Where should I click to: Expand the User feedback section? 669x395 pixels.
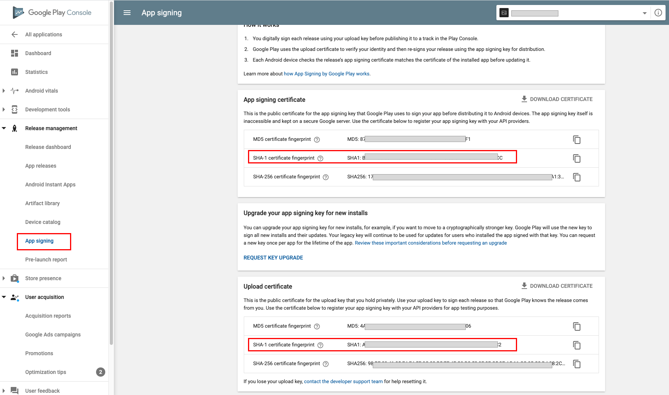pyautogui.click(x=4, y=391)
